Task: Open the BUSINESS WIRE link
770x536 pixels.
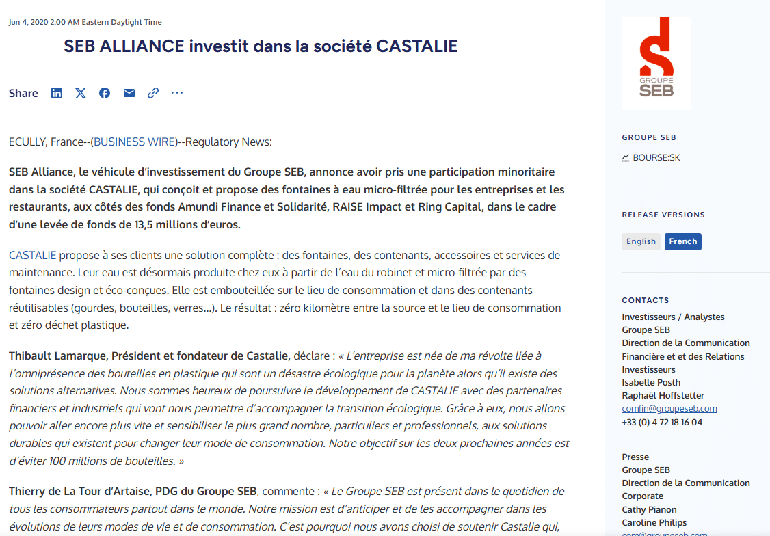Action: [x=135, y=142]
